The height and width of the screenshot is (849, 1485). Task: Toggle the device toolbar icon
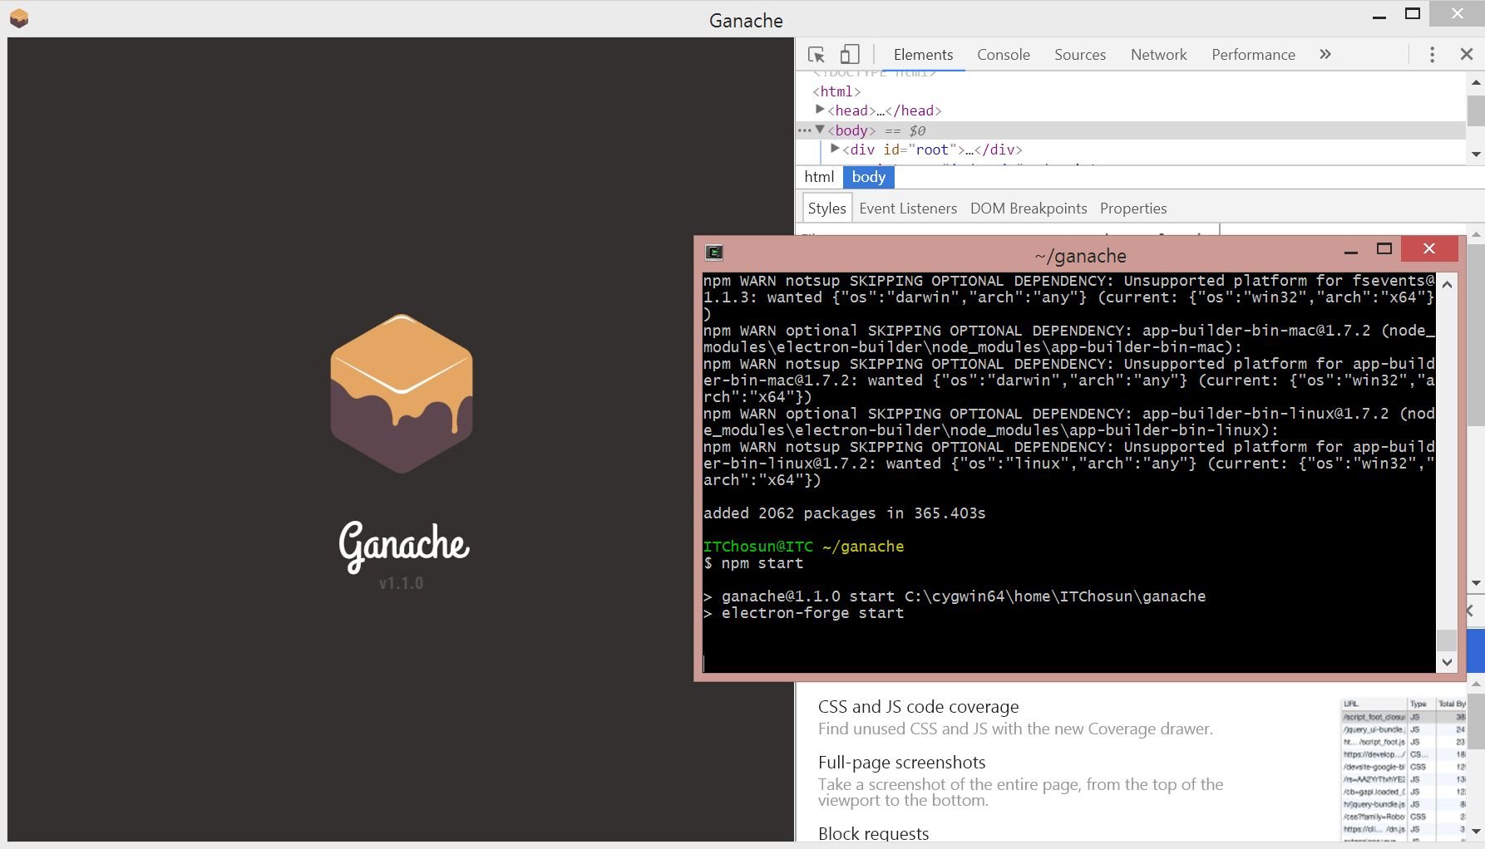849,55
